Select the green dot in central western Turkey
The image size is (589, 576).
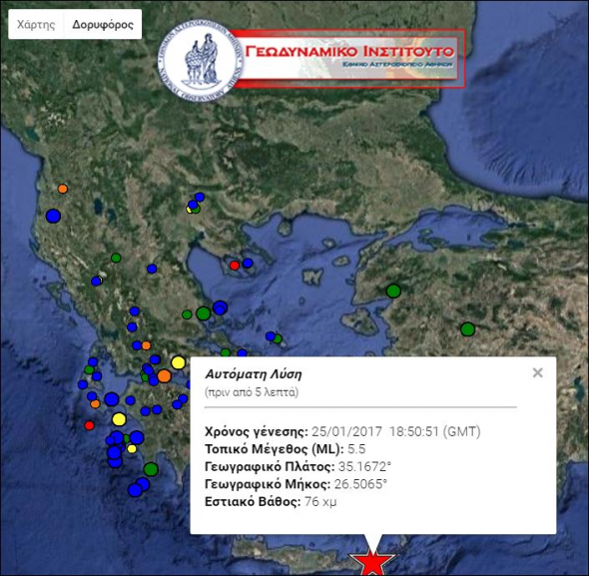pyautogui.click(x=467, y=329)
